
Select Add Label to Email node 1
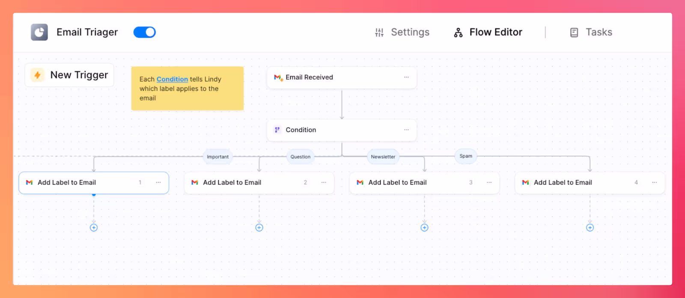click(x=94, y=183)
